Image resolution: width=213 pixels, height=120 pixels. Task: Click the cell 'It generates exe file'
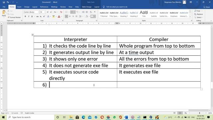(x=159, y=65)
